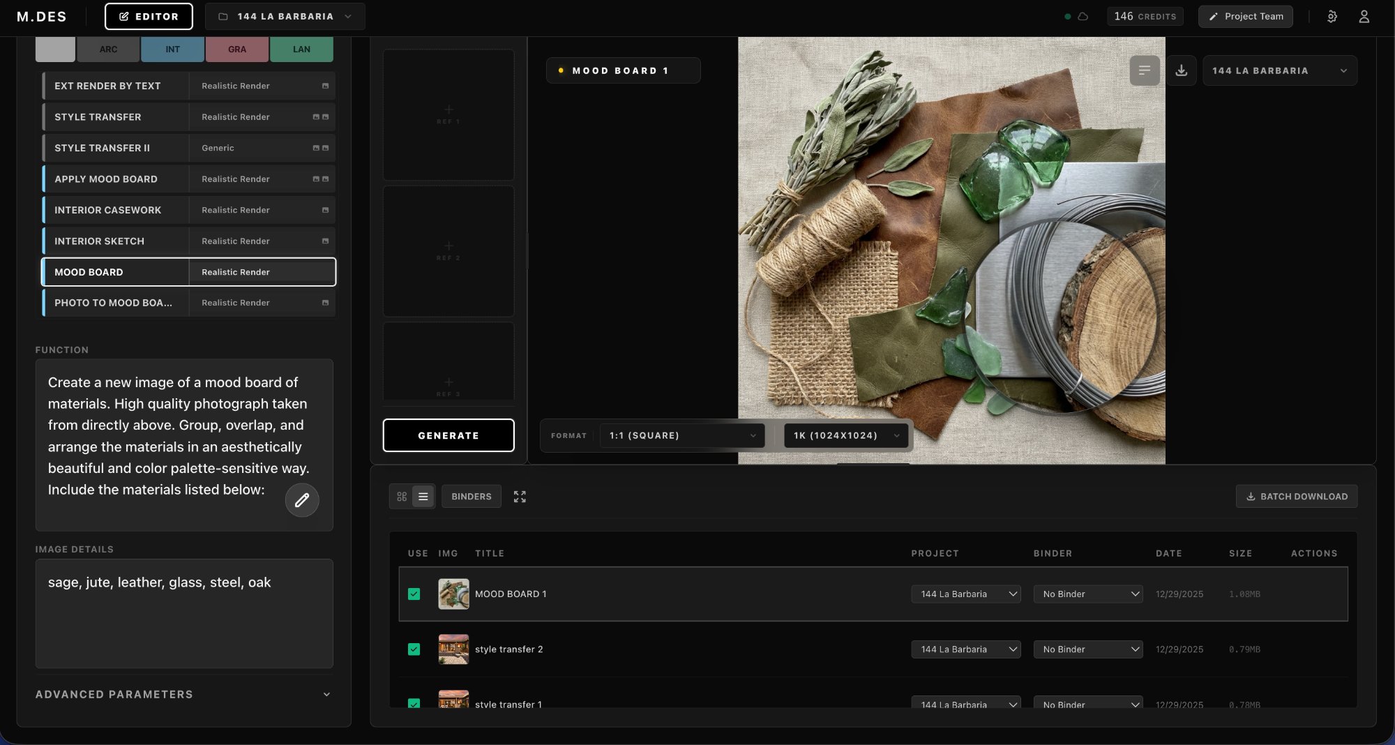Click the download icon above the preview
The image size is (1395, 745).
[1182, 70]
